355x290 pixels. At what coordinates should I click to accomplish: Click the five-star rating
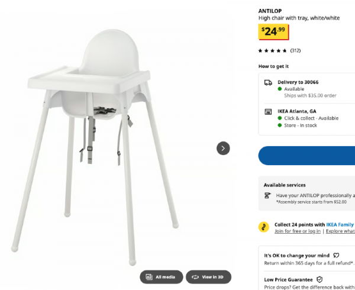pyautogui.click(x=272, y=50)
